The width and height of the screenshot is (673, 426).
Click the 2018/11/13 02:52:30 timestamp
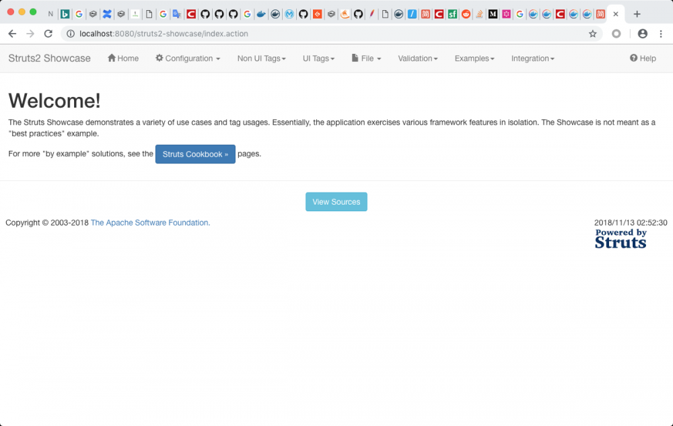(631, 223)
